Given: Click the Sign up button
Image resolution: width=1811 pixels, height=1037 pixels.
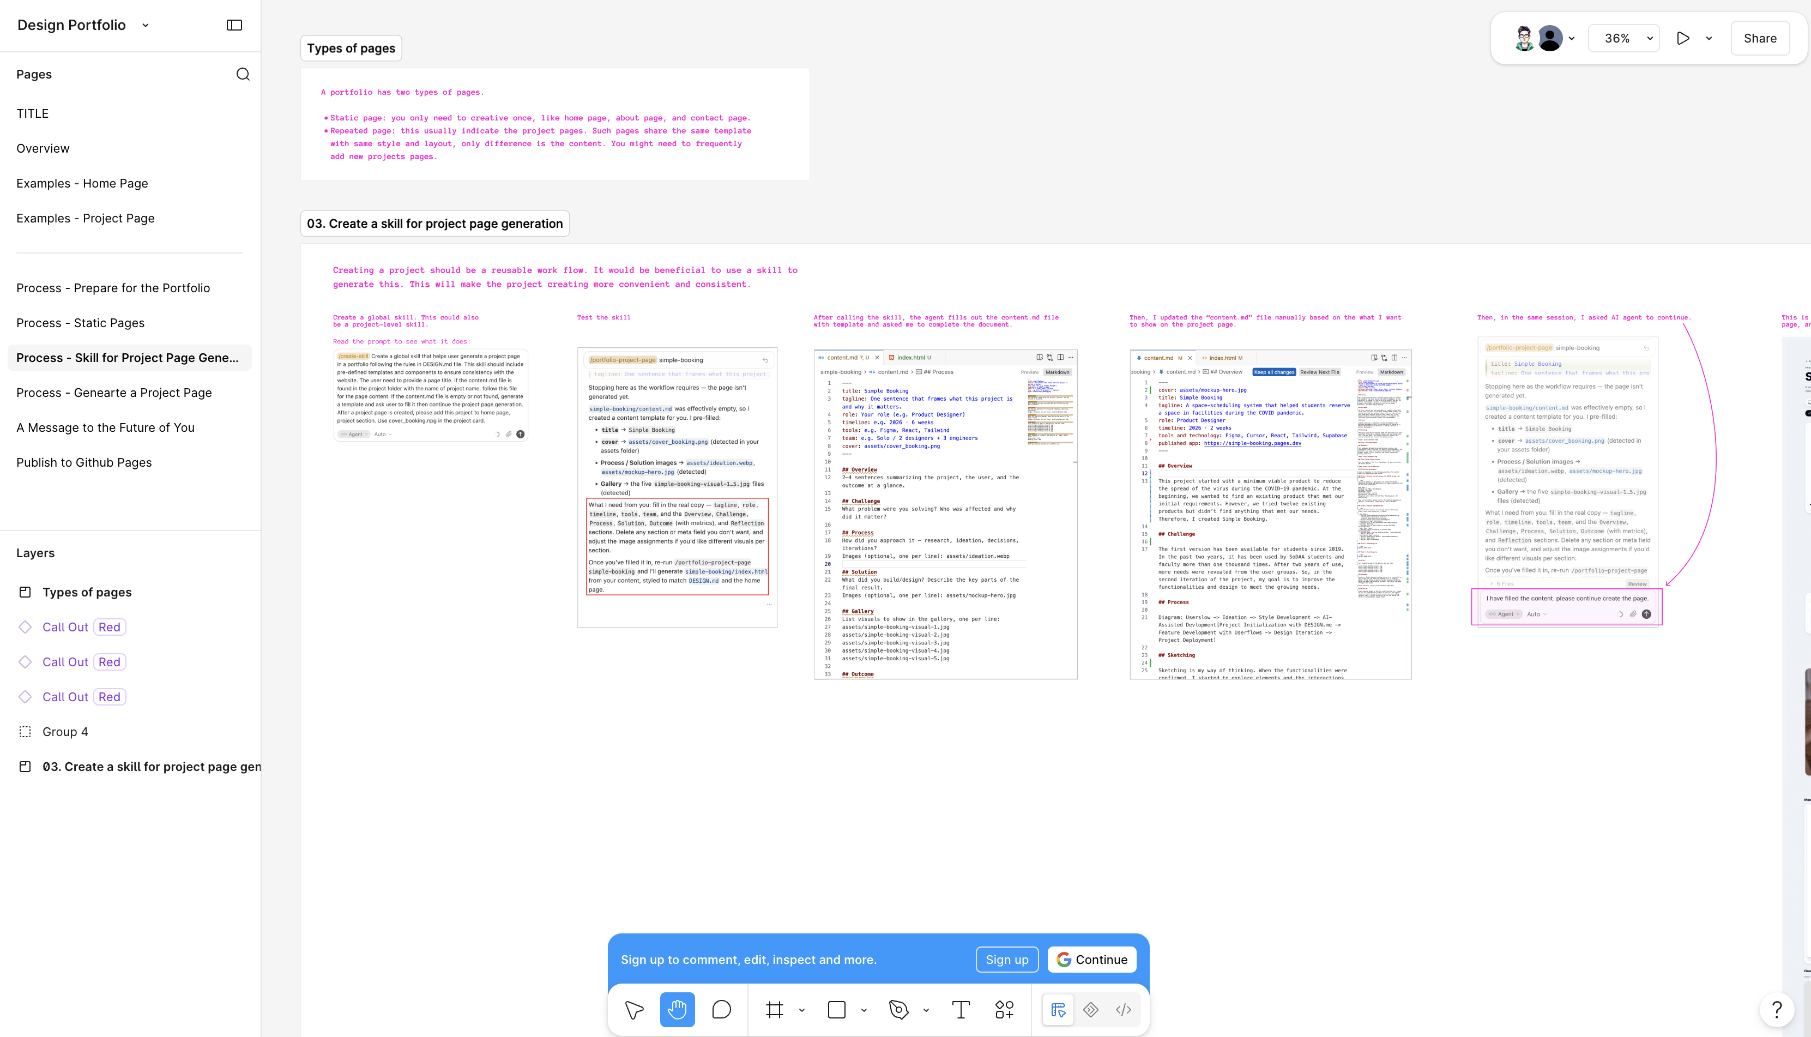Looking at the screenshot, I should pos(1006,960).
